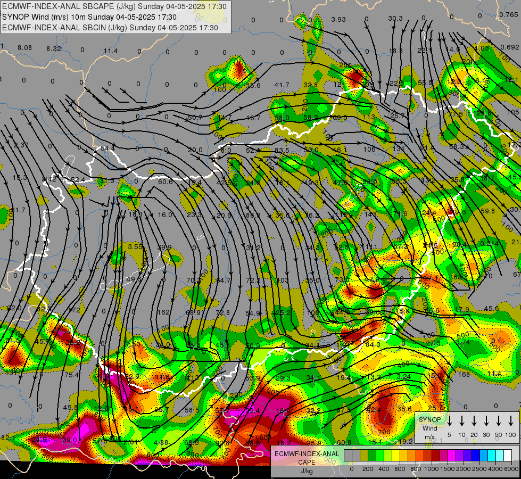Click the wind arrow above the 100 label
The width and height of the screenshot is (521, 479).
coord(511,421)
